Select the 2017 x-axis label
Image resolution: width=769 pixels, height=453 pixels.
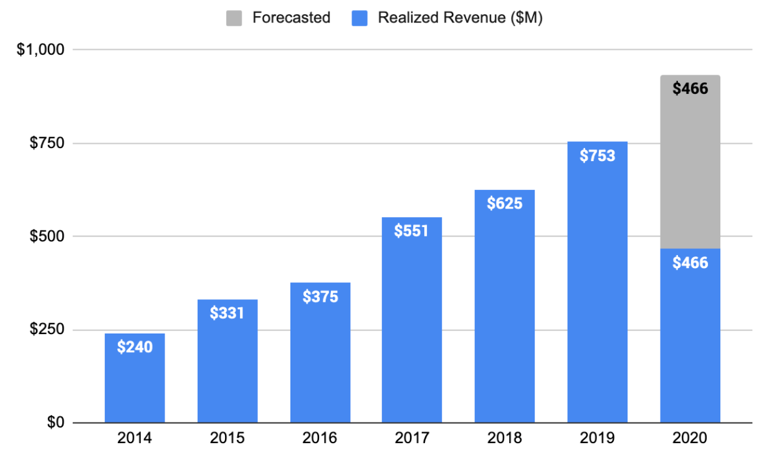[412, 438]
